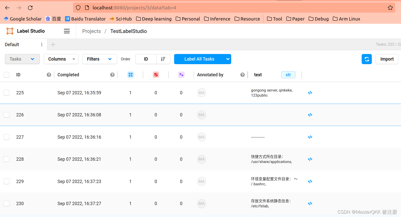Toggle sort order direction icon
Screen dimensions: 401x217
(163, 59)
